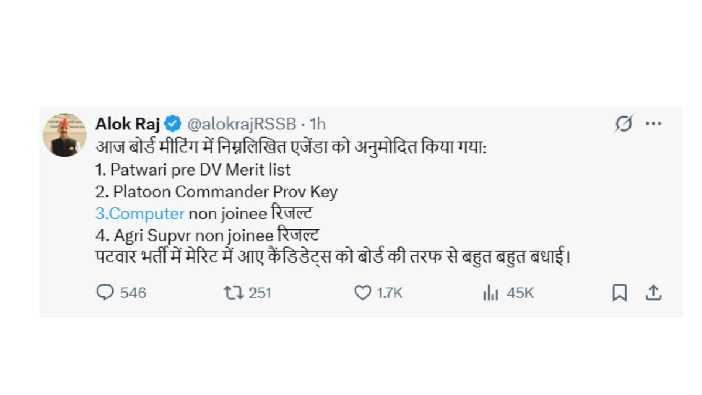
Task: Click the 45K views count
Action: tap(520, 293)
